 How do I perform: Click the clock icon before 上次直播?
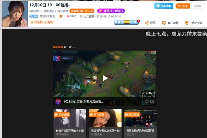tap(81, 16)
